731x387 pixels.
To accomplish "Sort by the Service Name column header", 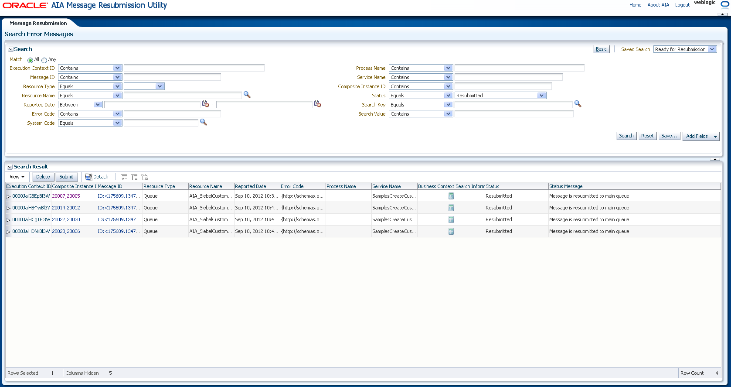I will (x=394, y=186).
